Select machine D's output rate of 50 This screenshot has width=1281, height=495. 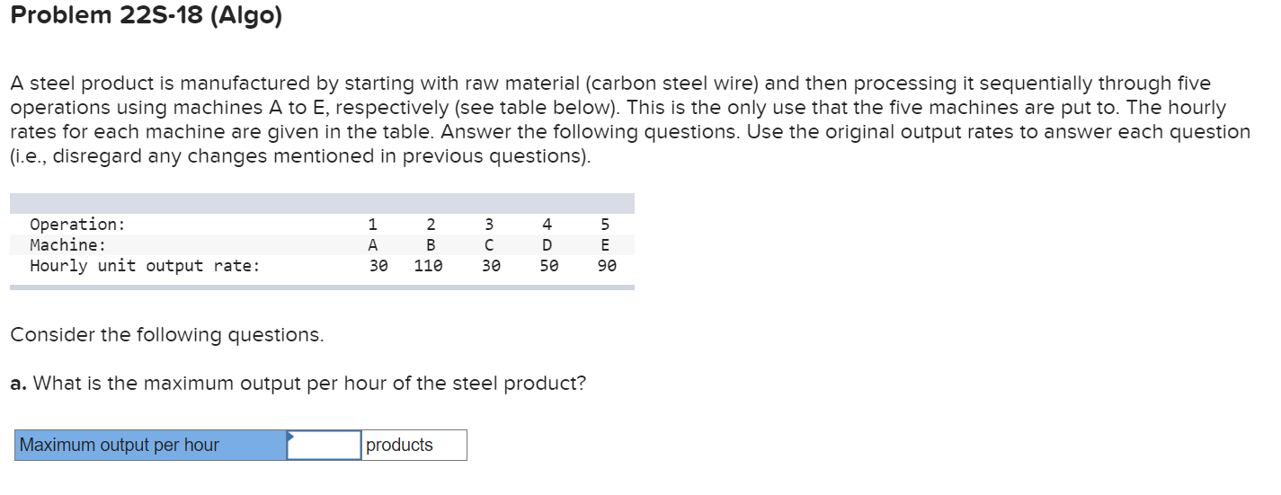pos(548,266)
